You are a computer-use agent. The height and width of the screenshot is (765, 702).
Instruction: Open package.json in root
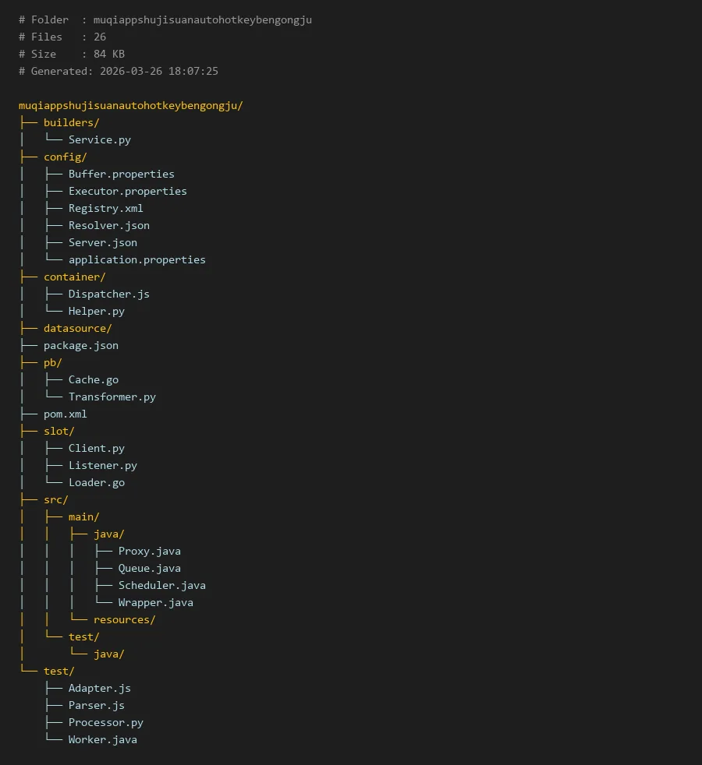tap(80, 345)
